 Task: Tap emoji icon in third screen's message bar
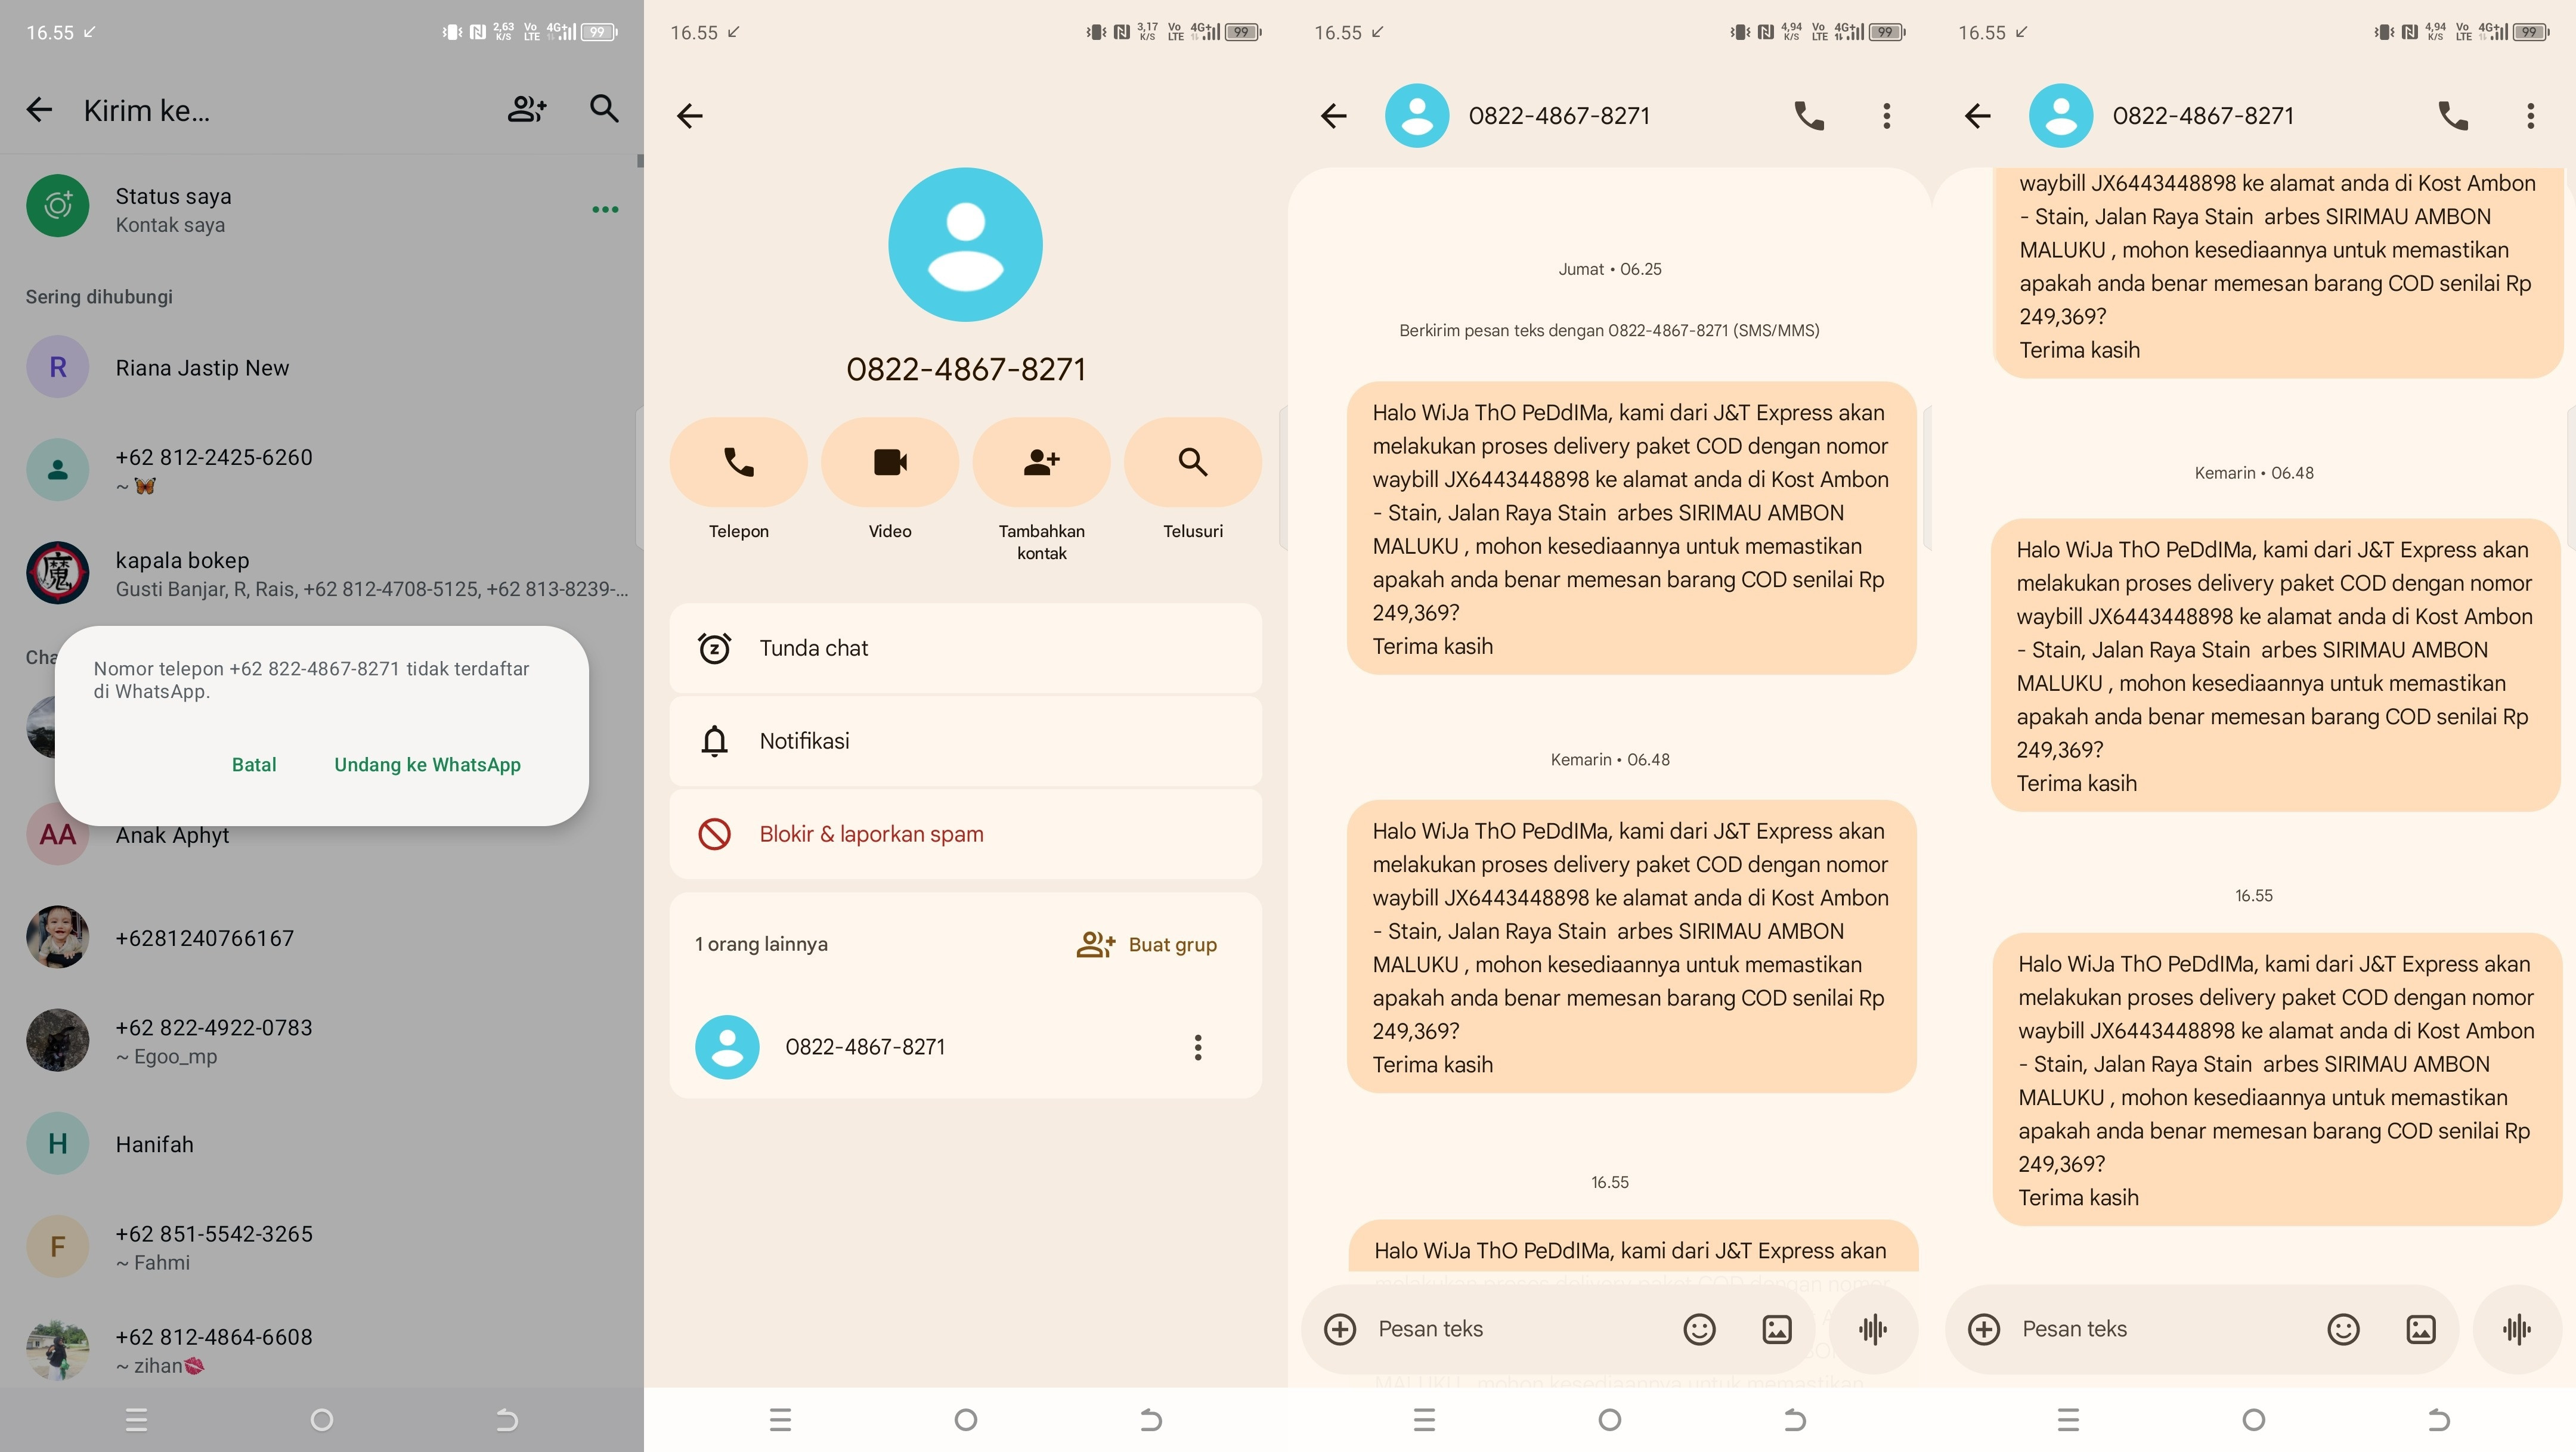point(1699,1329)
